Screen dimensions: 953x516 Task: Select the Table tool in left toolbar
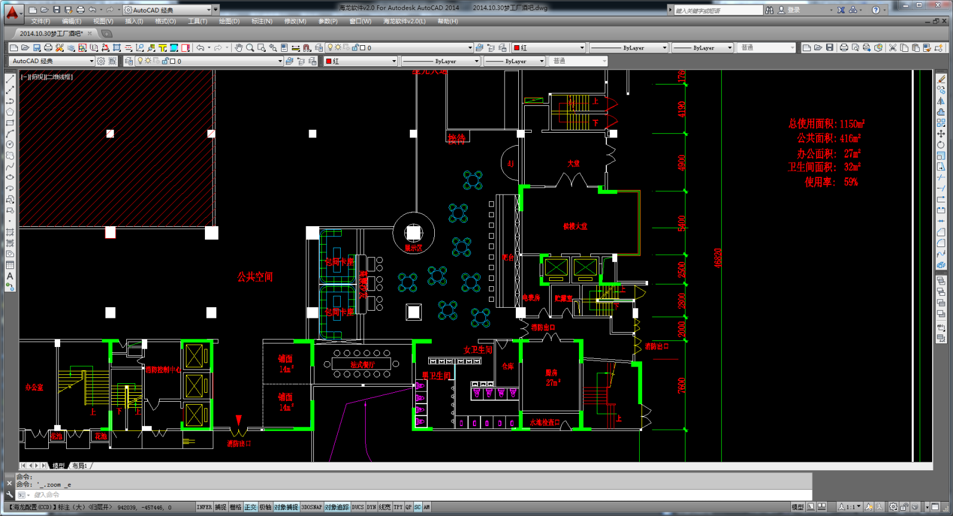(10, 265)
